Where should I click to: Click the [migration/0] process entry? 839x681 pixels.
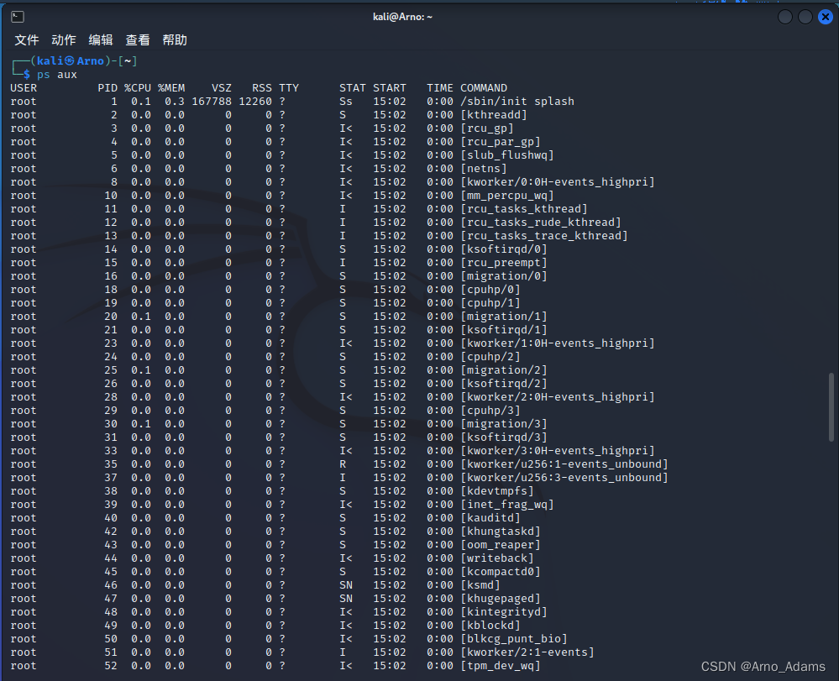pyautogui.click(x=504, y=275)
